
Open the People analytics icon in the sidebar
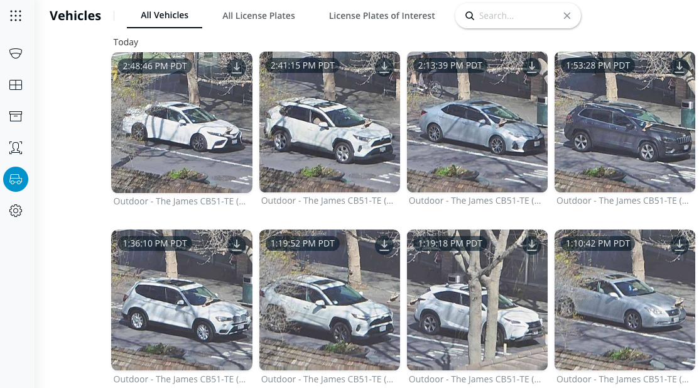coord(16,148)
